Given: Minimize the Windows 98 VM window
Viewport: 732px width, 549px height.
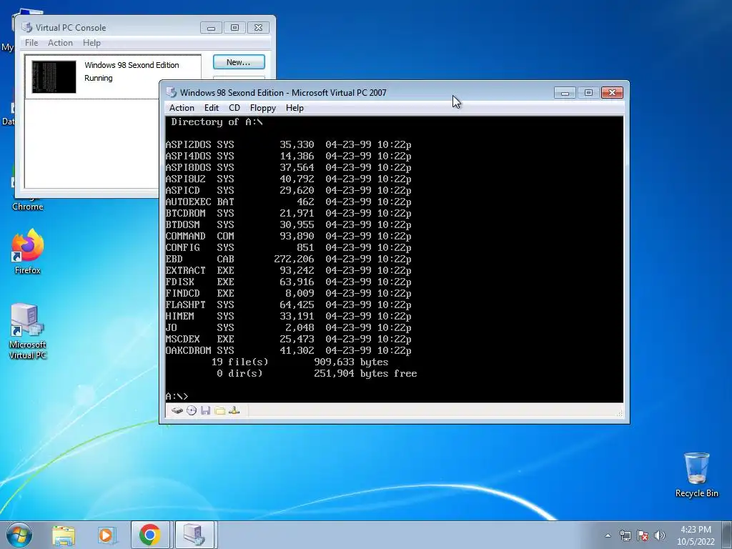Looking at the screenshot, I should click(565, 93).
